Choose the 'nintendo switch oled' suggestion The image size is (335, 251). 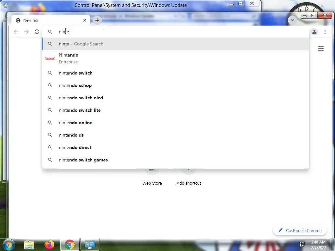tap(176, 98)
